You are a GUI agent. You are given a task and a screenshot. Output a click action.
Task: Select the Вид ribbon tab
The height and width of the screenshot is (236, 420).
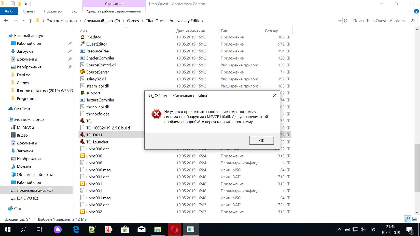(x=74, y=11)
